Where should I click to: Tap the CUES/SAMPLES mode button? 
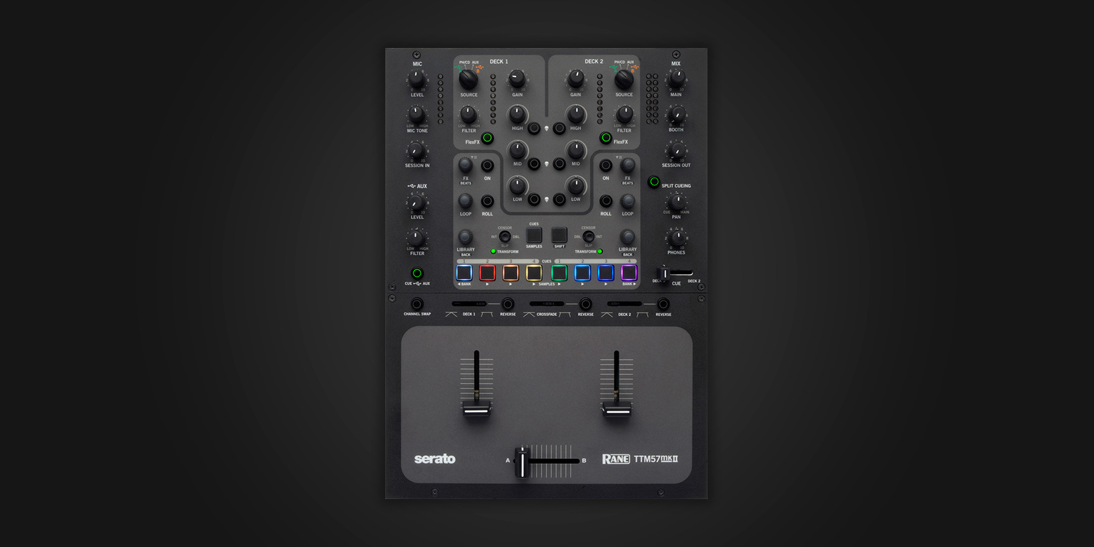(x=534, y=235)
